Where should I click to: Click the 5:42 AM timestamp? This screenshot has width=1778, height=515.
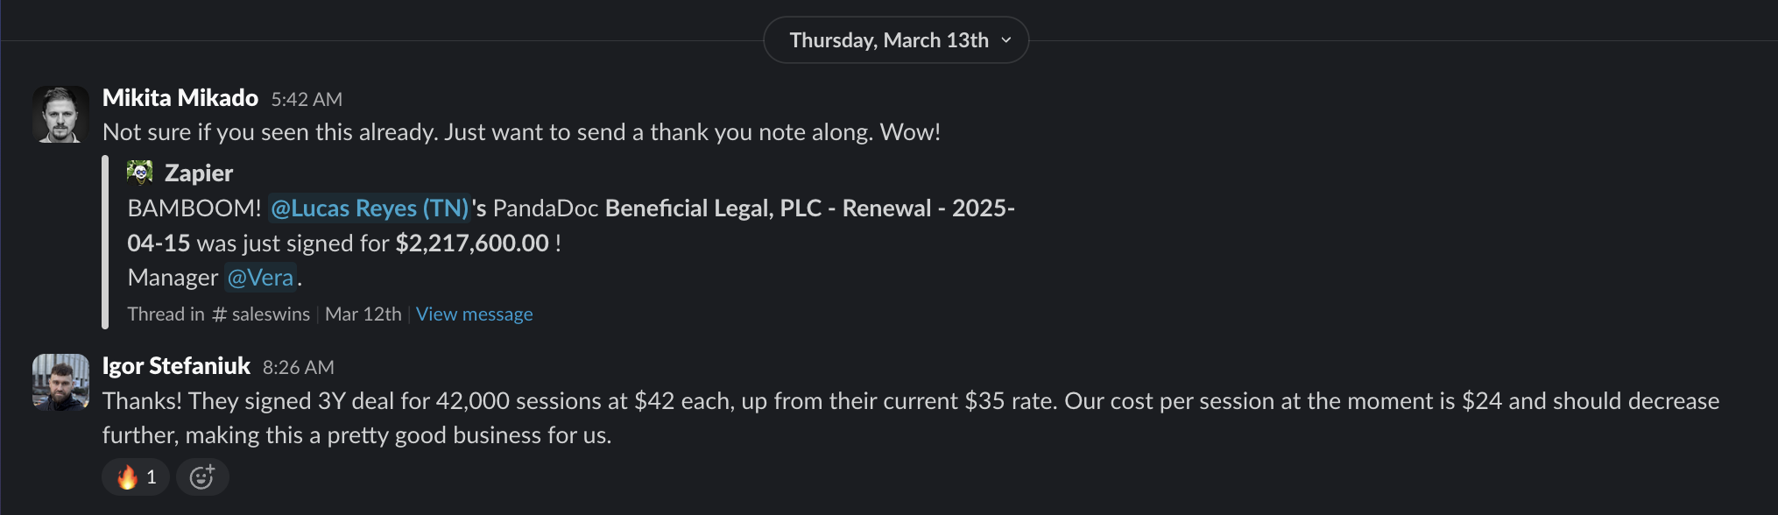click(306, 99)
